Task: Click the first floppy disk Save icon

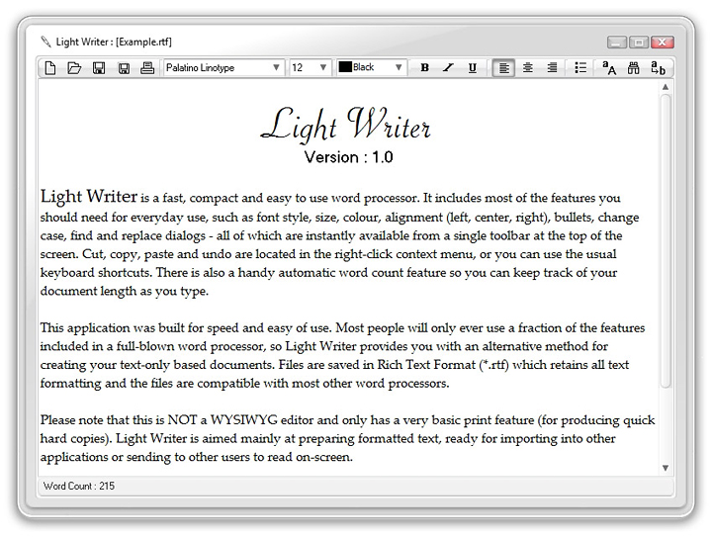Action: pyautogui.click(x=99, y=68)
